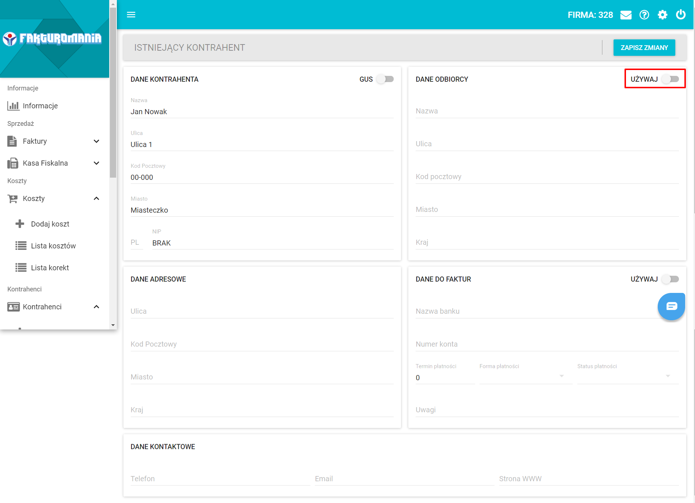The image size is (695, 503).
Task: Open the hamburger menu in the top bar
Action: [x=131, y=15]
